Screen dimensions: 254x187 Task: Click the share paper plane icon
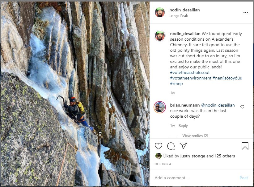pos(183,146)
